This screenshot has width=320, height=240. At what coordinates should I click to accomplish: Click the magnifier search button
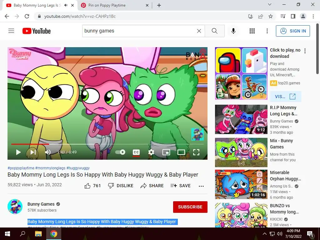(214, 31)
